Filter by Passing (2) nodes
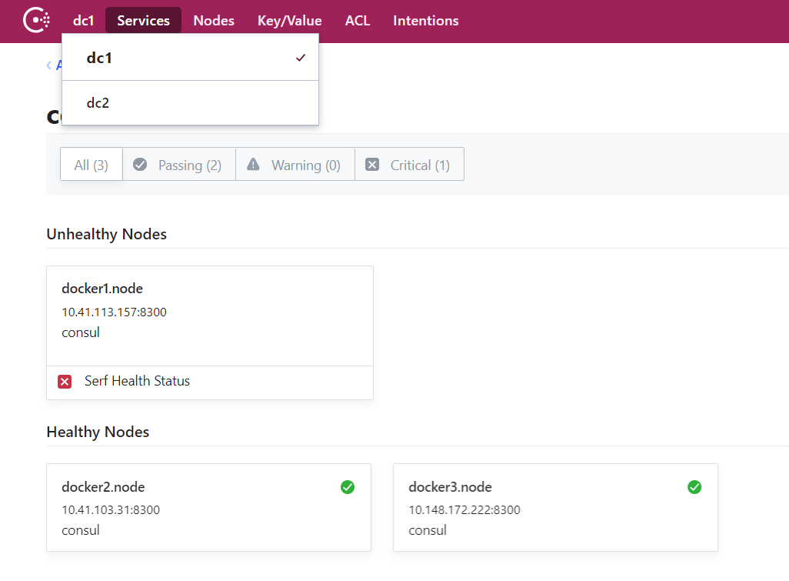This screenshot has width=789, height=581. pyautogui.click(x=179, y=165)
